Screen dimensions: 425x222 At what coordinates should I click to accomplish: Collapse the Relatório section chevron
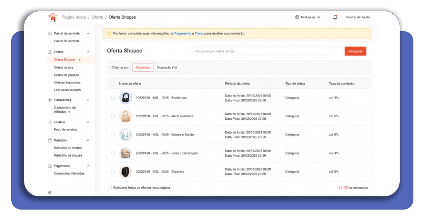click(x=88, y=140)
